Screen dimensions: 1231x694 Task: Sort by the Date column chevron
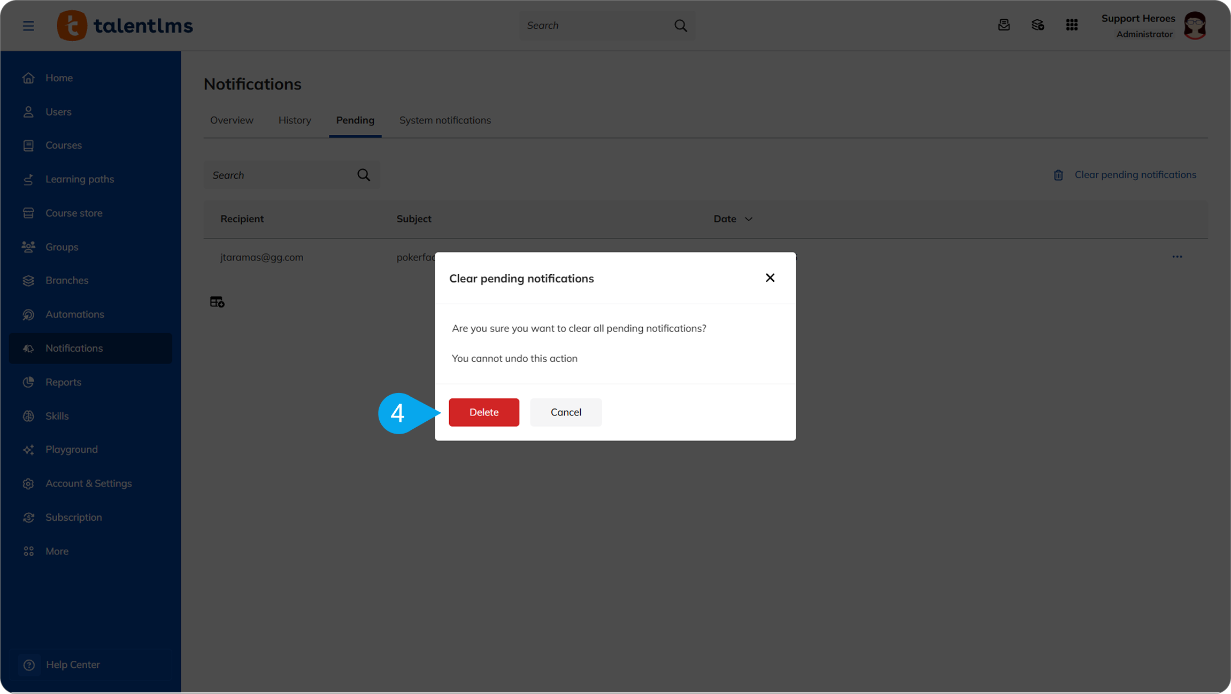(749, 219)
